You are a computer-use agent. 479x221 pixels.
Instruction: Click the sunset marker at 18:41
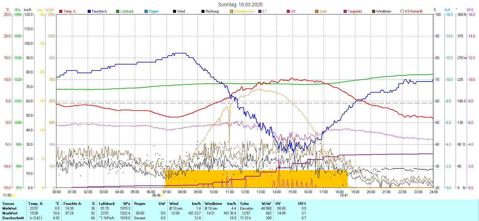pos(350,195)
